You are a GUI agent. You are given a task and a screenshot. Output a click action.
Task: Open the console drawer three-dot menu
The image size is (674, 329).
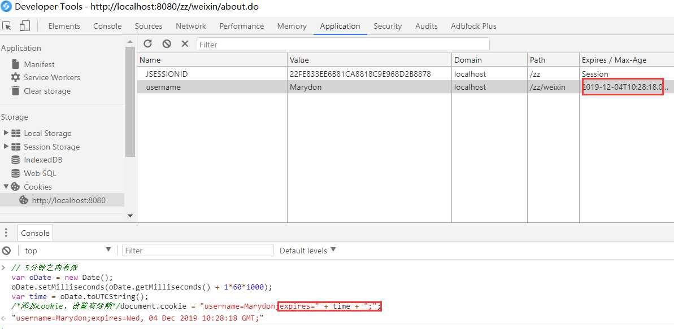[x=6, y=233]
